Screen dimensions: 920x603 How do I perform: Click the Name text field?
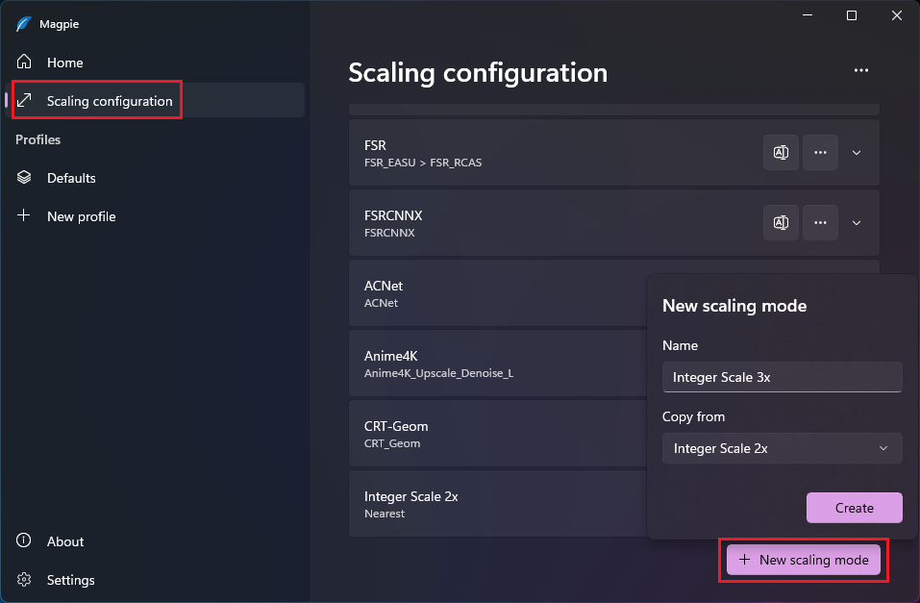(782, 377)
